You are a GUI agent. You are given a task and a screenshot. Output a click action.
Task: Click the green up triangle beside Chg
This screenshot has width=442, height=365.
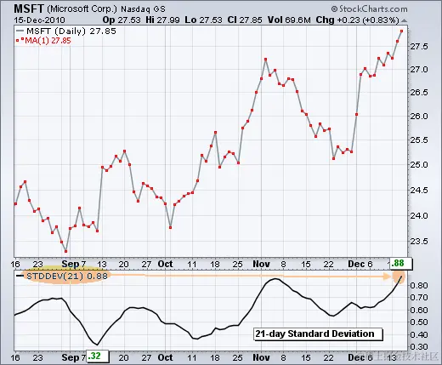(405, 20)
